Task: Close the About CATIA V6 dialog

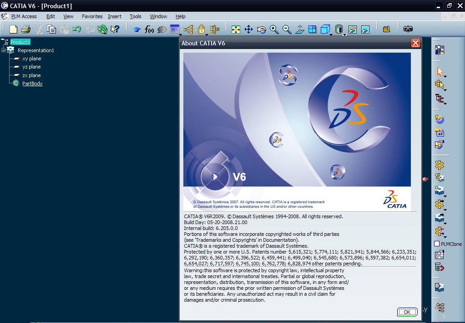Action: point(415,43)
